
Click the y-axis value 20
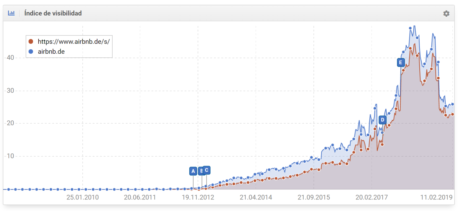(10, 123)
